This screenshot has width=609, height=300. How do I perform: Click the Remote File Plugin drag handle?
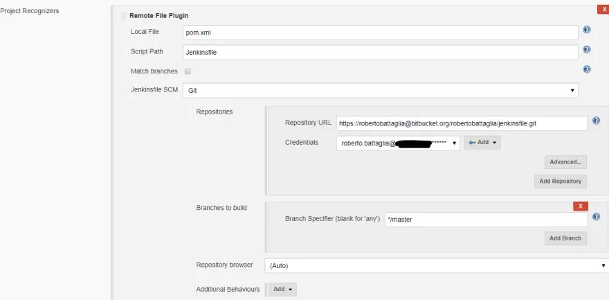pos(123,15)
